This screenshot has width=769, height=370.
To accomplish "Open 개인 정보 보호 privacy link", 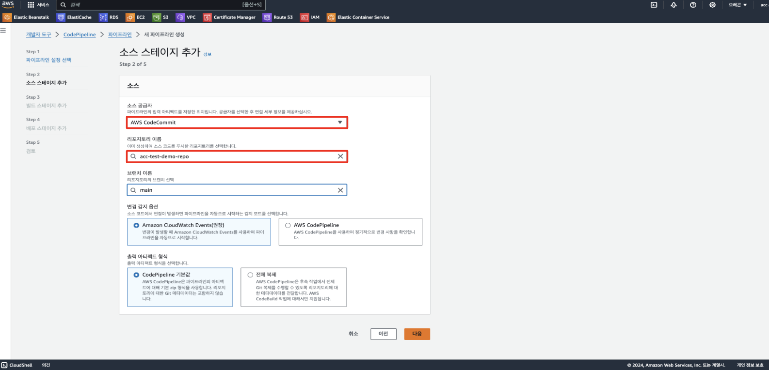I will 750,365.
